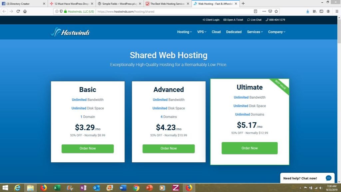Open File Explorer from the taskbar
The image size is (341, 192).
click(30, 188)
